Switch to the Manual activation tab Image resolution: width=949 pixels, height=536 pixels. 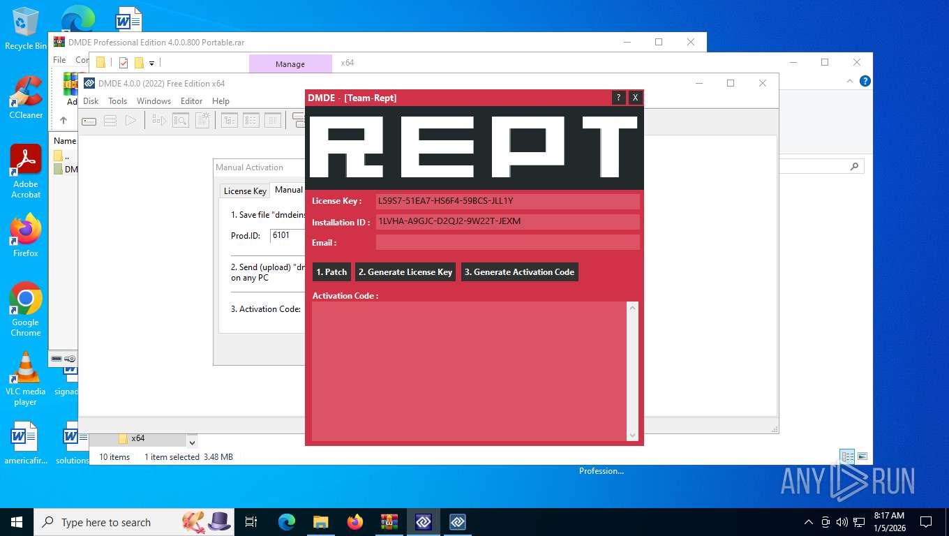pyautogui.click(x=288, y=190)
